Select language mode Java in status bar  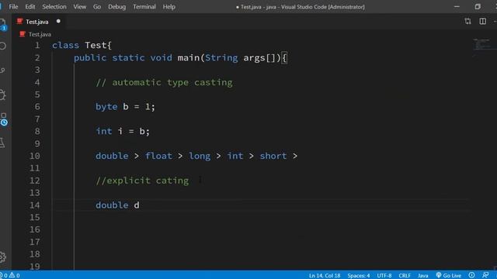point(422,276)
